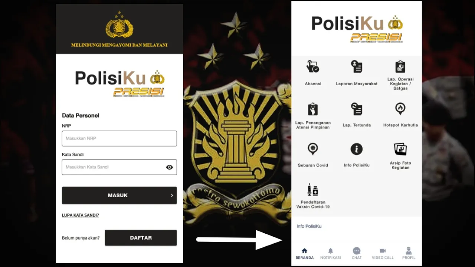Open the Sebaran Covid map icon
Screen dimensions: 475x267
click(313, 149)
